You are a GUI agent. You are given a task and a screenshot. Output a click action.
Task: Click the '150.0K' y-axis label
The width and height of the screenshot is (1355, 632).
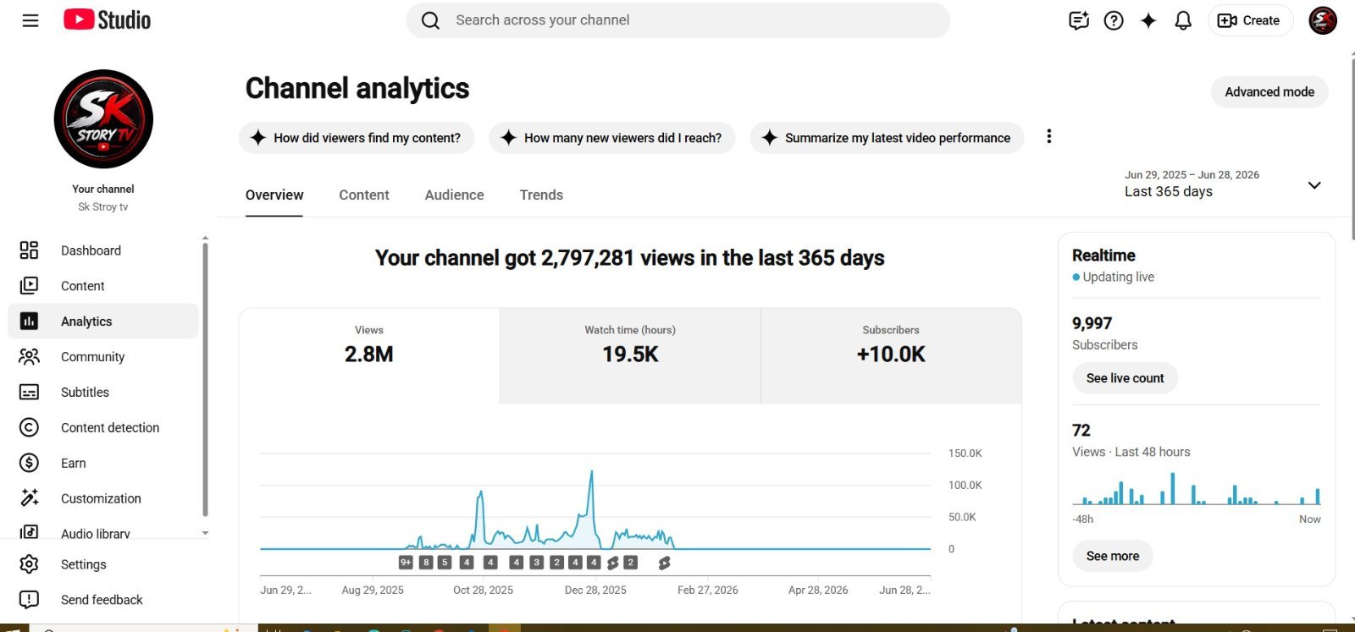pyautogui.click(x=965, y=453)
